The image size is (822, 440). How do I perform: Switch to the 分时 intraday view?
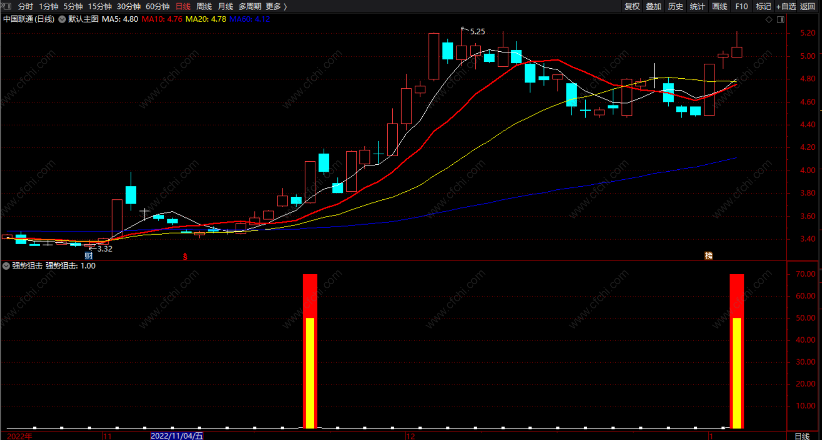click(25, 7)
